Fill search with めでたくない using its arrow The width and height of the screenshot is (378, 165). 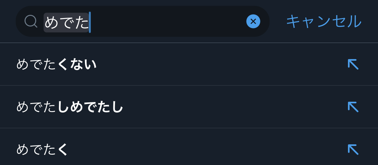pyautogui.click(x=353, y=64)
